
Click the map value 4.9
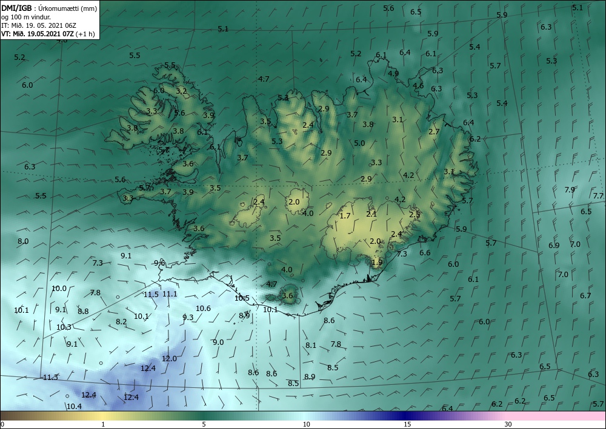393,73
